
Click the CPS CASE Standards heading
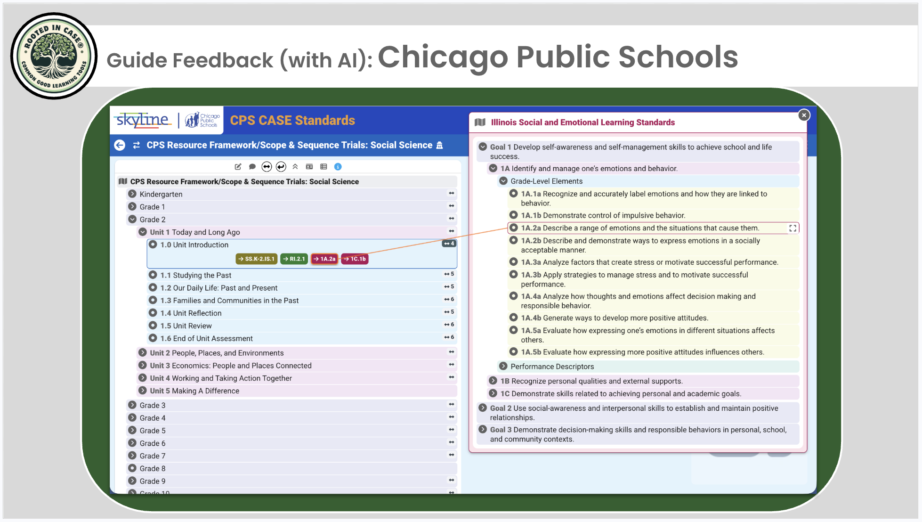[292, 121]
